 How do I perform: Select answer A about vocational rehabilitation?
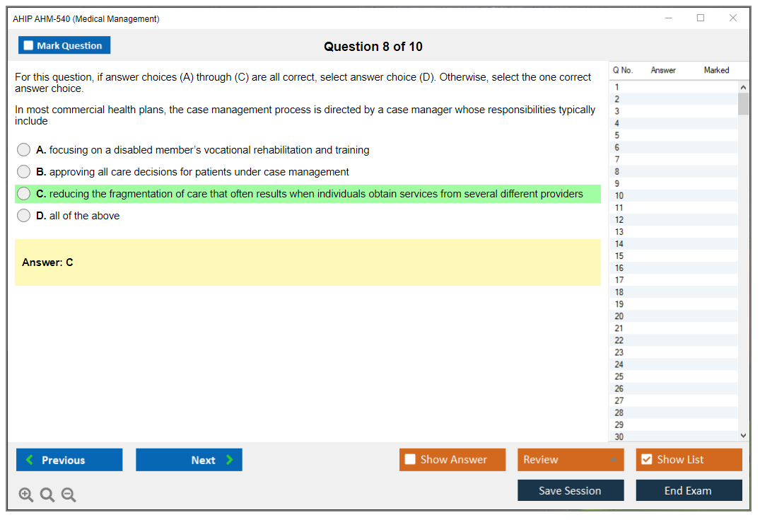(24, 150)
